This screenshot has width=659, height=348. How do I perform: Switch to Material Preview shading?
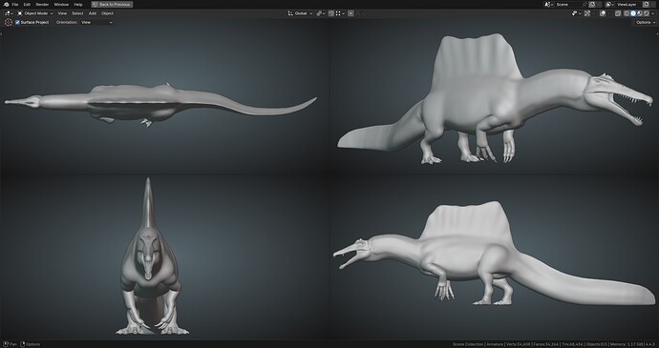coord(640,13)
